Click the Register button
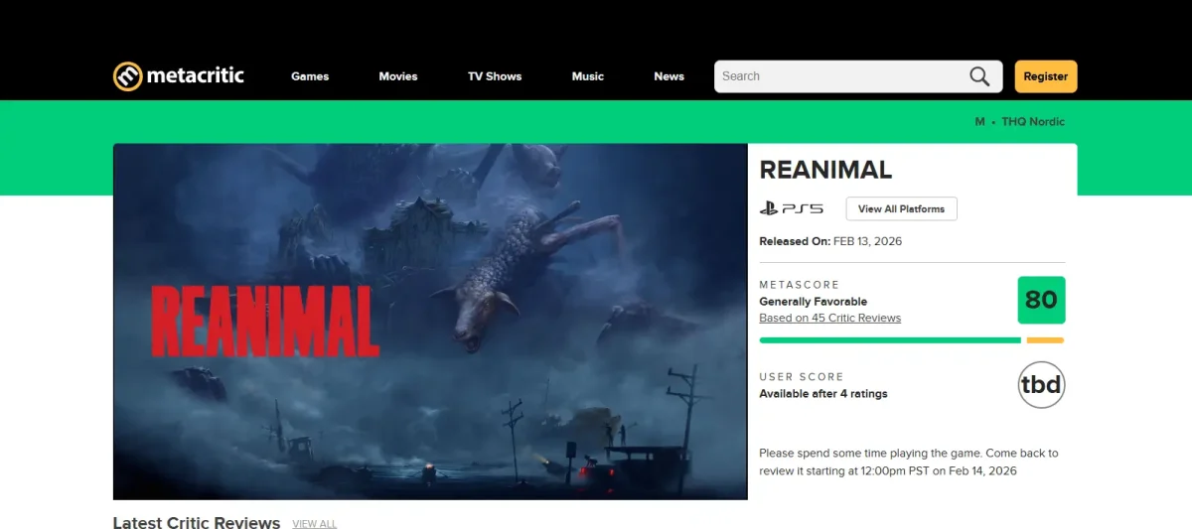Viewport: 1192px width, 529px height. pos(1046,76)
